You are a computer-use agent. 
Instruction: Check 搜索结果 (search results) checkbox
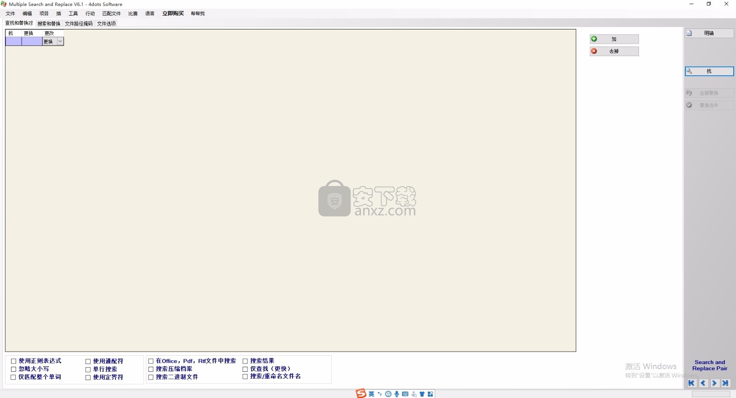245,361
